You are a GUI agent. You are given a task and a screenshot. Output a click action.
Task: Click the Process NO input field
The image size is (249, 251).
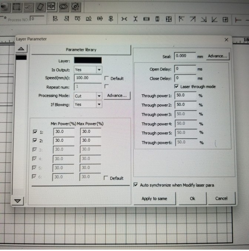point(37,19)
